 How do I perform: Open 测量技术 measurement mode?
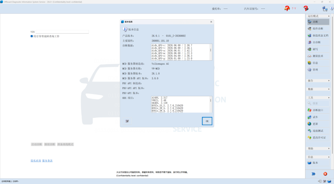[x=318, y=56]
